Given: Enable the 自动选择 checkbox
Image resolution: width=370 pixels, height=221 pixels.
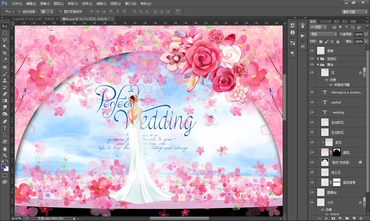Looking at the screenshot, I should [20, 12].
